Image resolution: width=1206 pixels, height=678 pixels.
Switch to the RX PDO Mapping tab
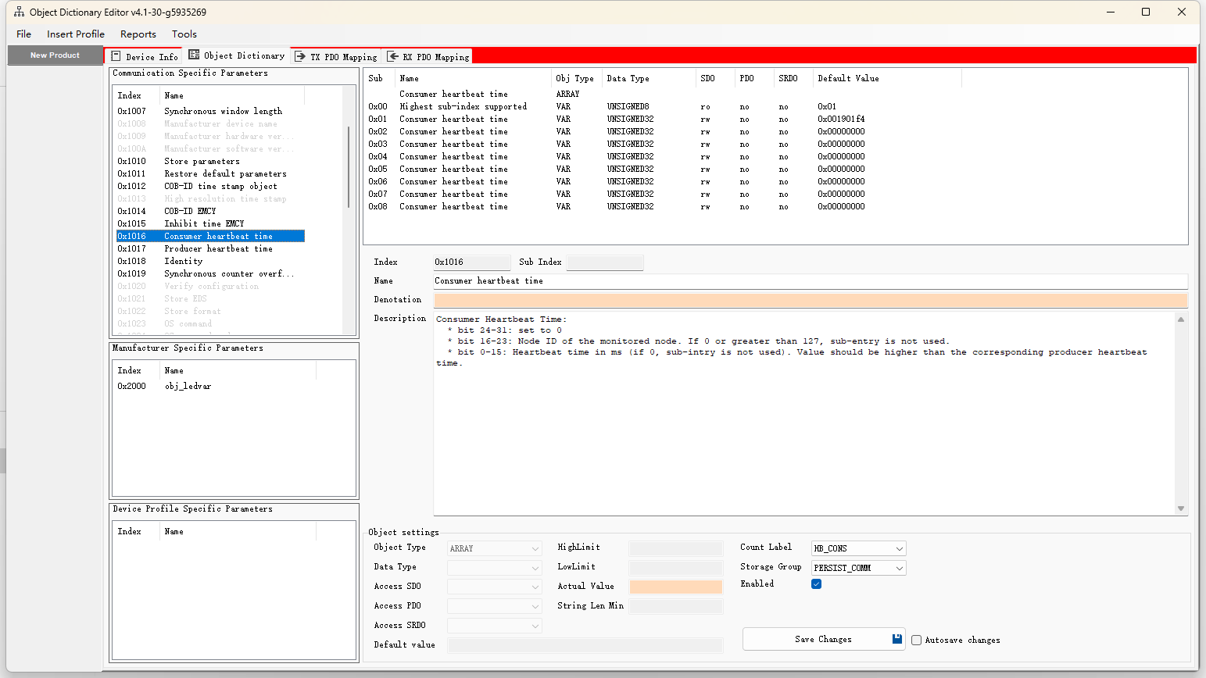(x=429, y=56)
